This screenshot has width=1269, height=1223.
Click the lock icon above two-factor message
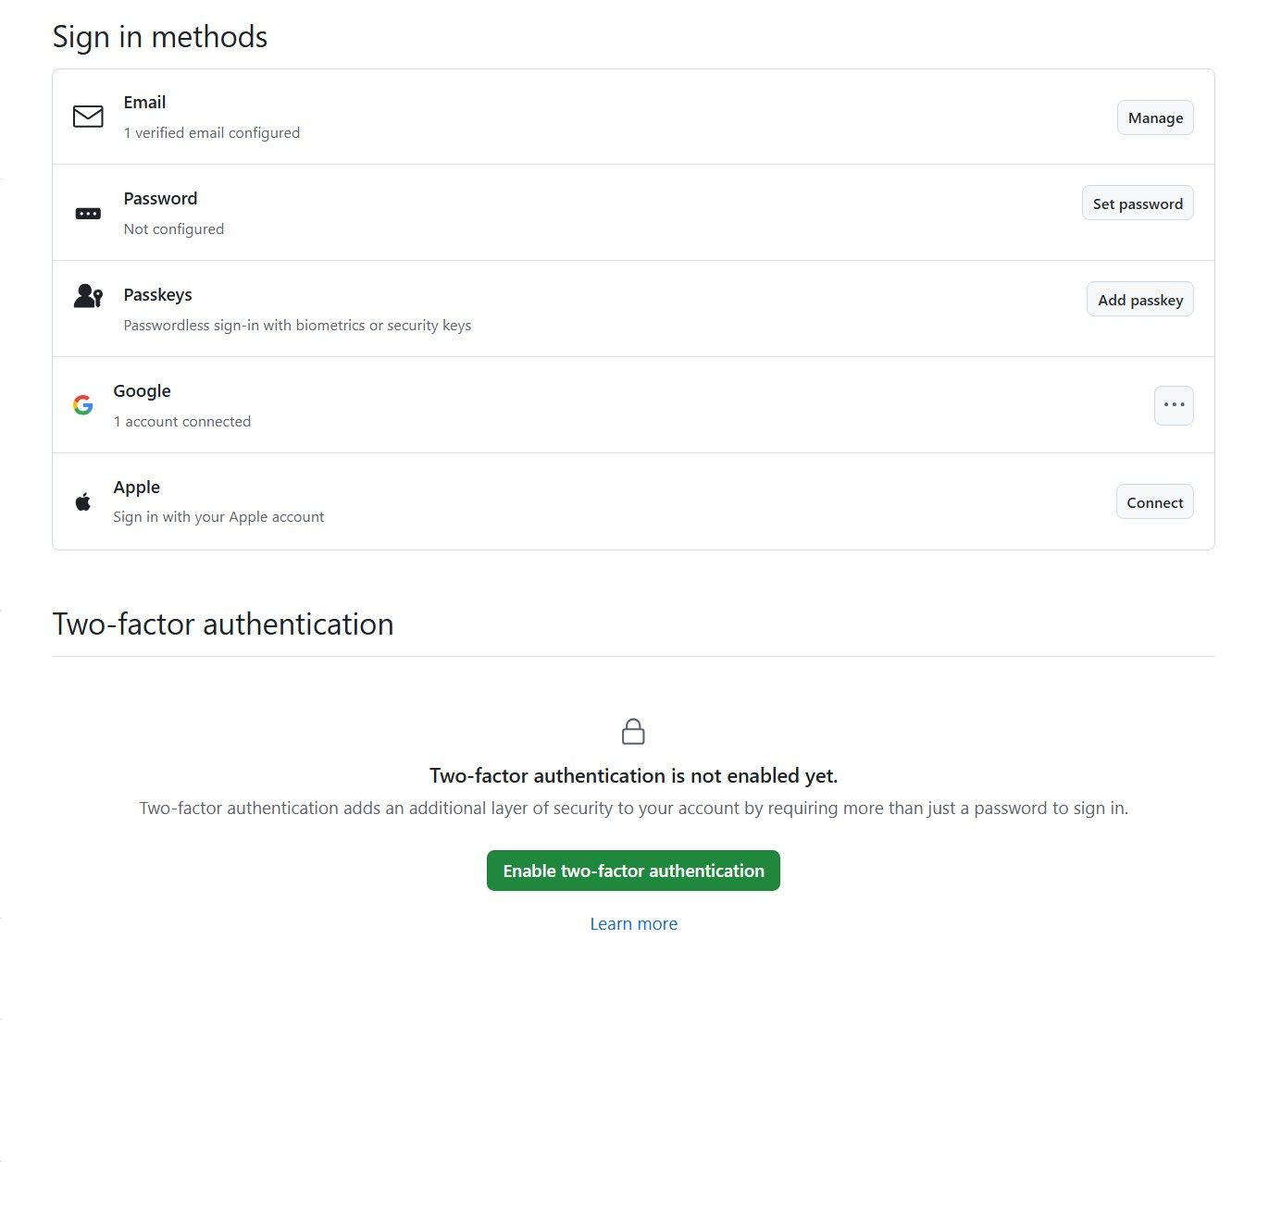coord(633,732)
